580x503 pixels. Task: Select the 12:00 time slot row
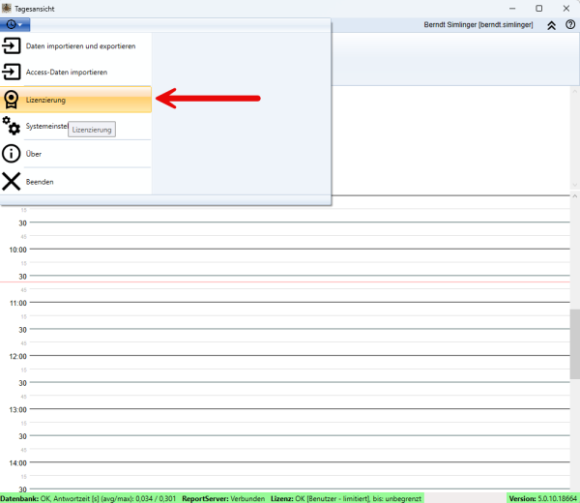[290, 356]
